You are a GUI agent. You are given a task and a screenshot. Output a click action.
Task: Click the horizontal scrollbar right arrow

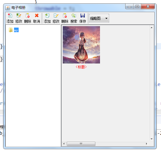tap(146, 144)
